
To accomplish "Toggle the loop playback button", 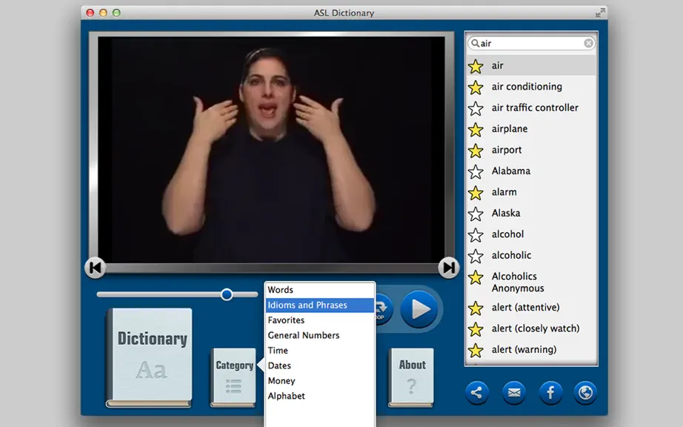I will pyautogui.click(x=383, y=309).
